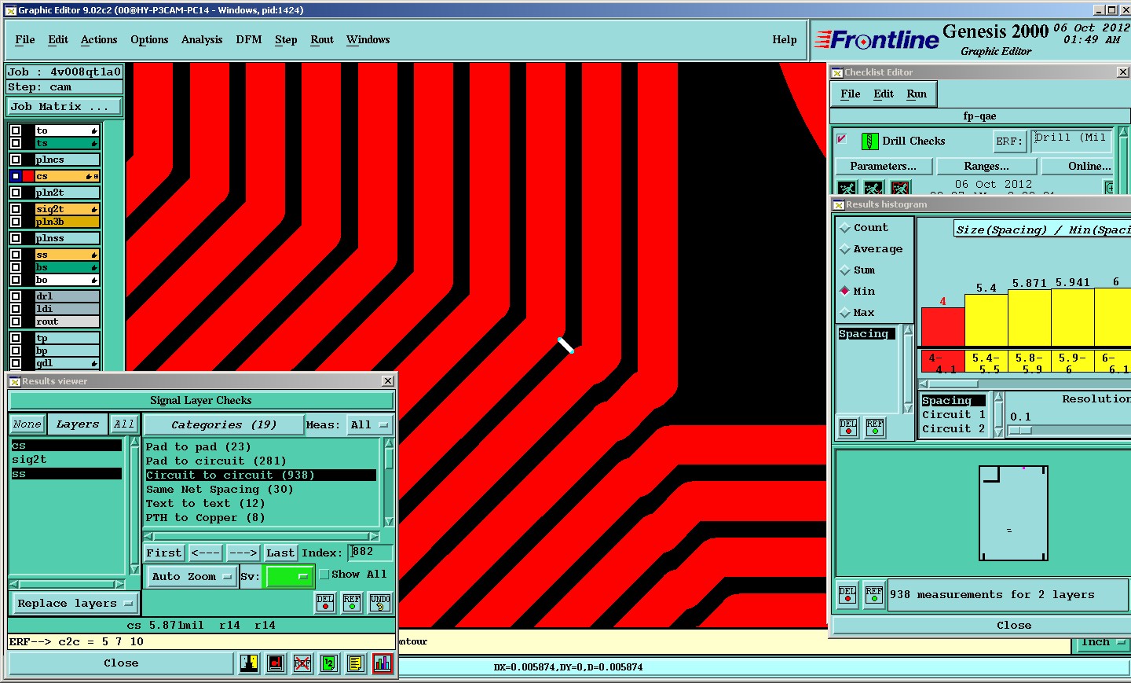Click the red-square-on-black icon beside Close
This screenshot has height=683, width=1131.
(276, 663)
